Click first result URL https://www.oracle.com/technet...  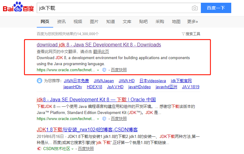click(66, 70)
